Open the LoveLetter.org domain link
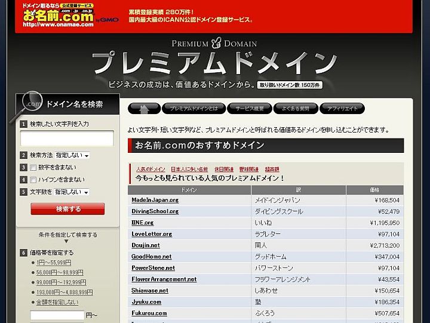The height and width of the screenshot is (323, 430). click(152, 234)
